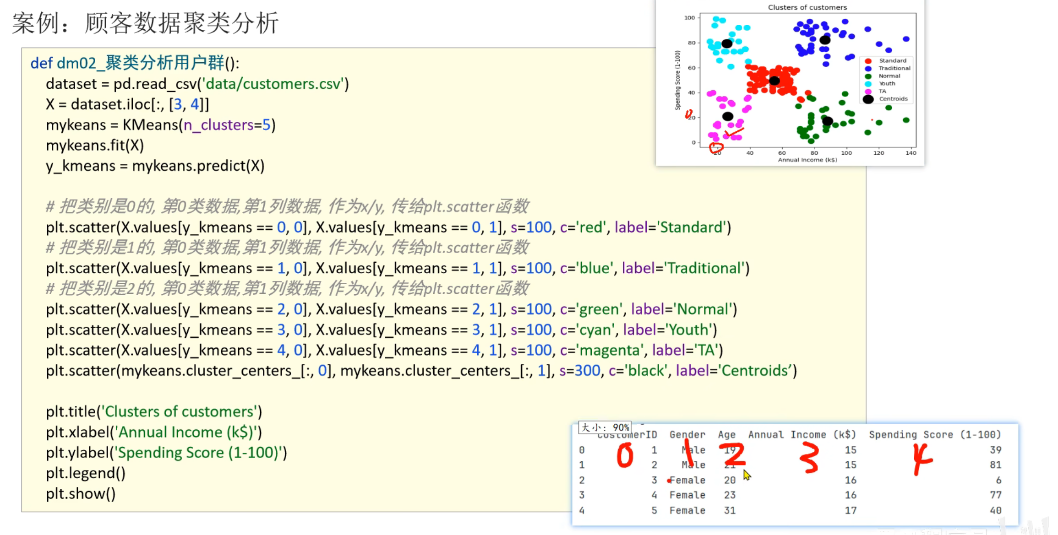Click the black Centroids legend marker
This screenshot has width=1058, height=535.
[868, 99]
